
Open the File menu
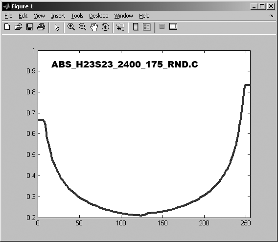pyautogui.click(x=8, y=16)
